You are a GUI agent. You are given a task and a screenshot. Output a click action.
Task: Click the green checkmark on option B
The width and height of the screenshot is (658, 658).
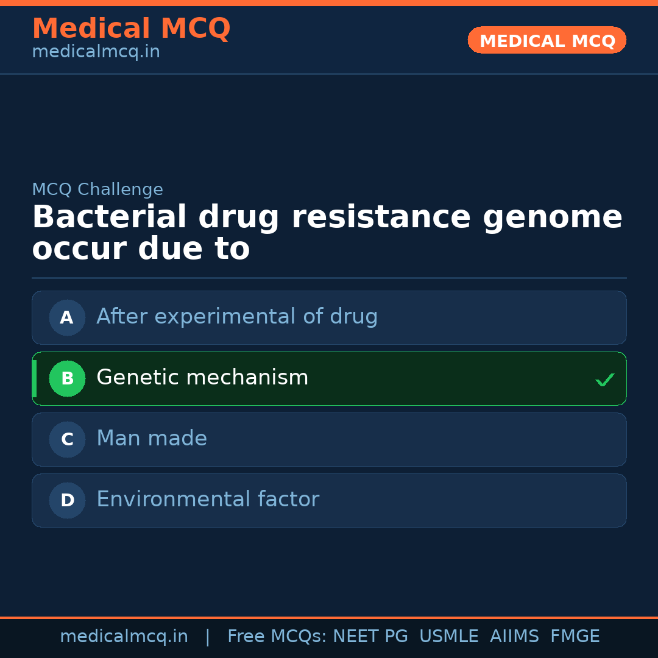click(604, 380)
